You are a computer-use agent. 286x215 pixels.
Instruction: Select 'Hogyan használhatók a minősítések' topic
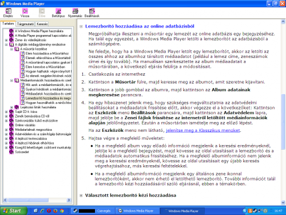click(x=49, y=103)
